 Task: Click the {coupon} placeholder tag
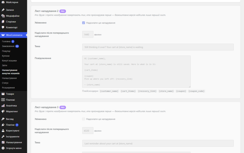(x=181, y=91)
